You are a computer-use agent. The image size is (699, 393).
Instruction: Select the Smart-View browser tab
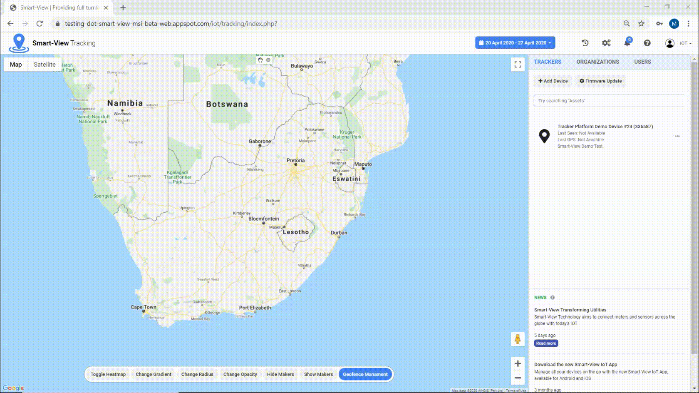58,7
